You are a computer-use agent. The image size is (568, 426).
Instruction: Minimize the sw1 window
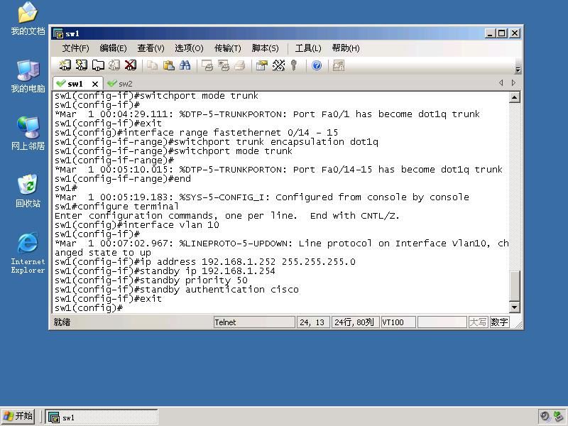tap(490, 33)
